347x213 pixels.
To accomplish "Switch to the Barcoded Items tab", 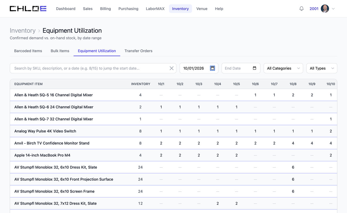I will pyautogui.click(x=28, y=51).
